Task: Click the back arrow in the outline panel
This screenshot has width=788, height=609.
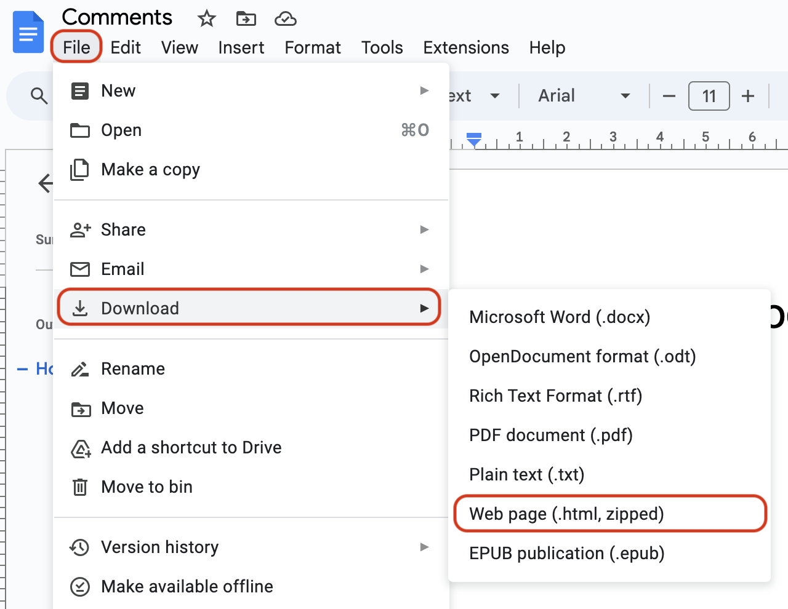Action: [46, 183]
